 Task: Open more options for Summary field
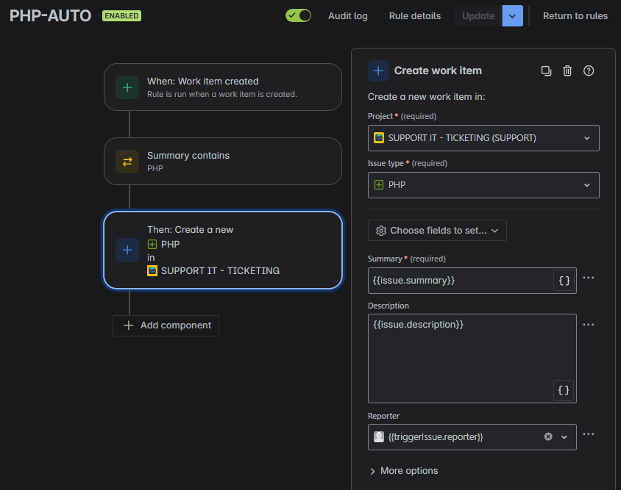[x=589, y=278]
